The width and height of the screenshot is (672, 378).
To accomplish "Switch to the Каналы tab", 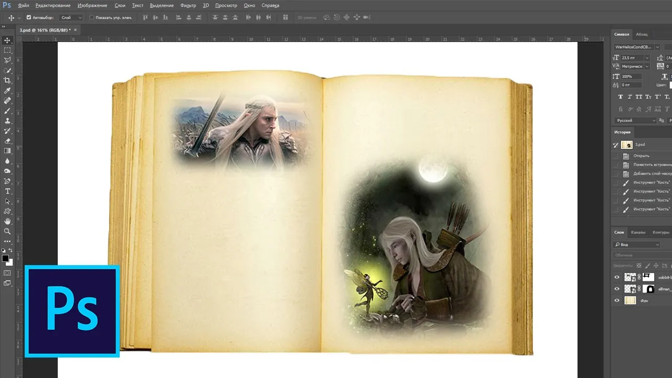I will click(x=638, y=232).
